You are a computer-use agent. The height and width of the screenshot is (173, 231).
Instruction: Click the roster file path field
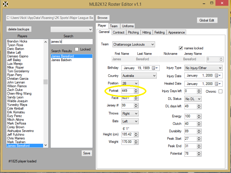pyautogui.click(x=50, y=18)
